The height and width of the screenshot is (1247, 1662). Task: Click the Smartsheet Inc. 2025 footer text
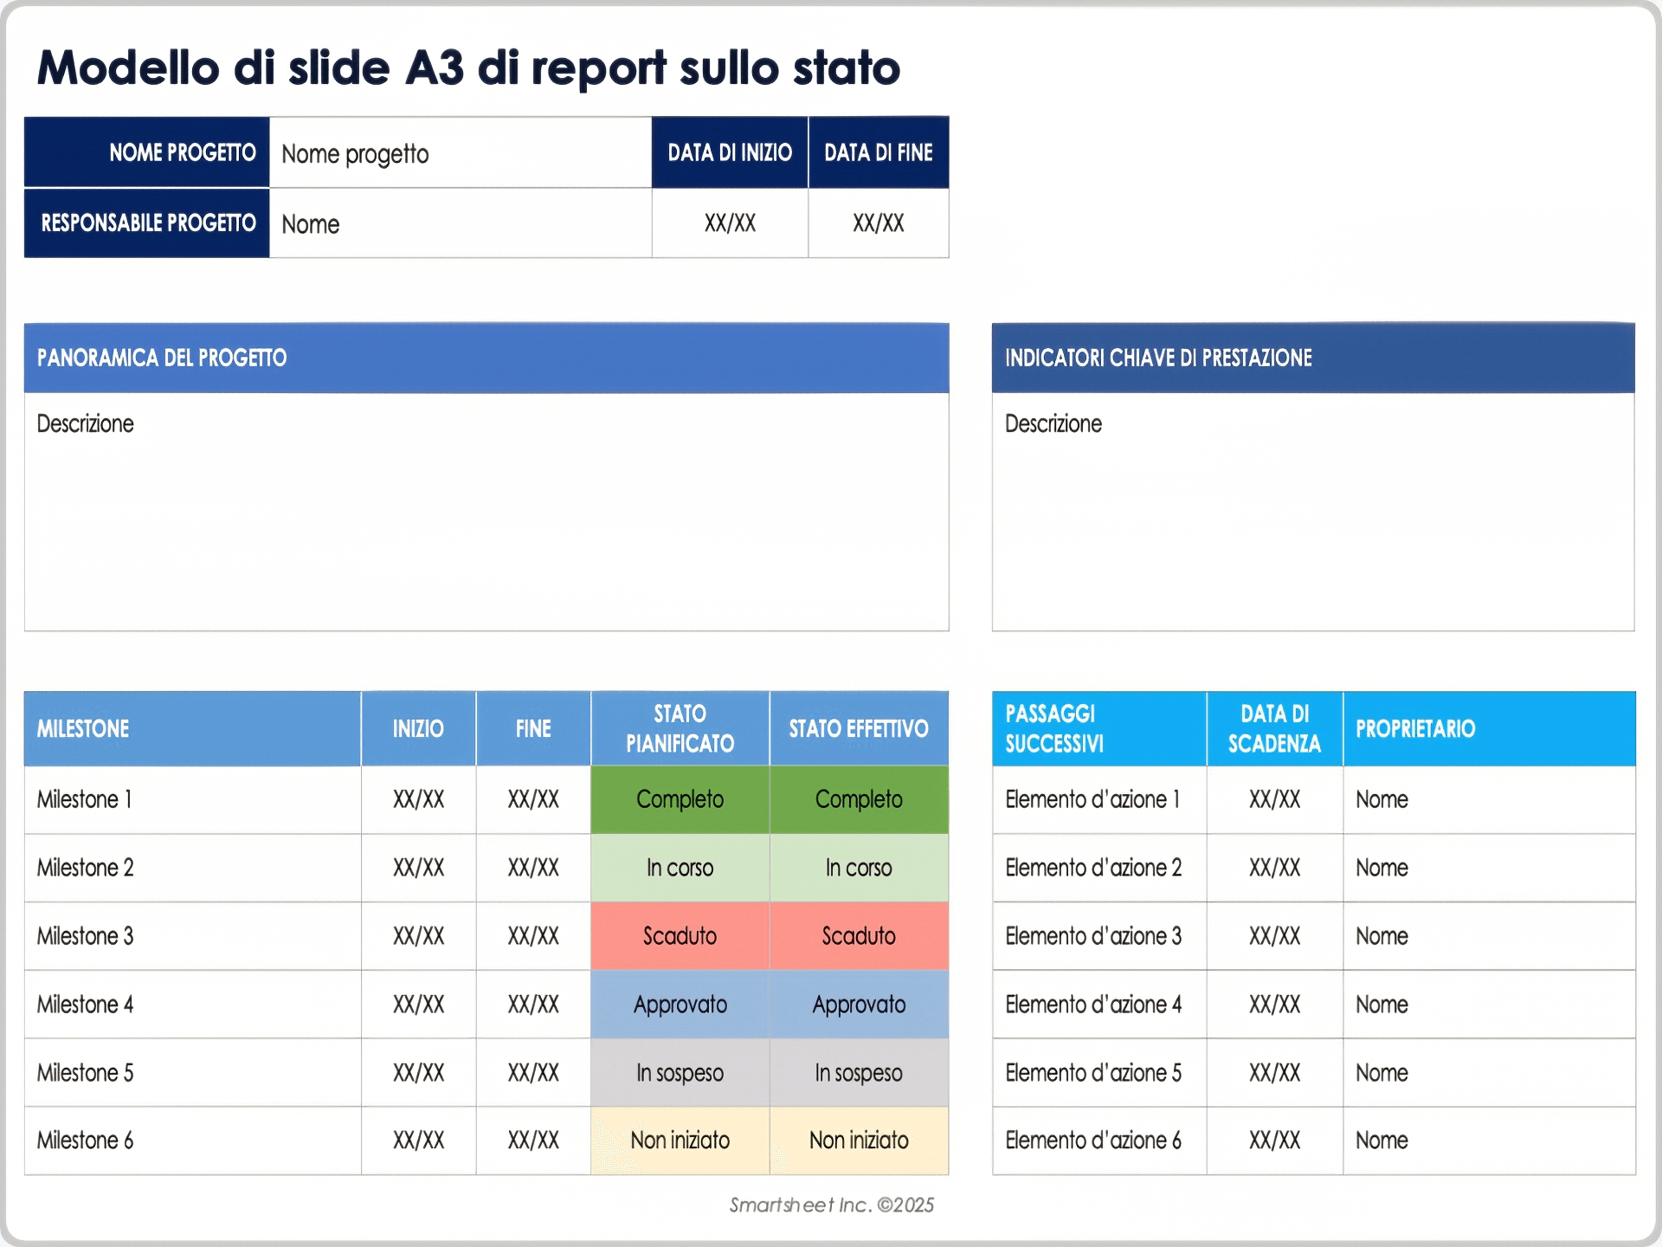[832, 1203]
